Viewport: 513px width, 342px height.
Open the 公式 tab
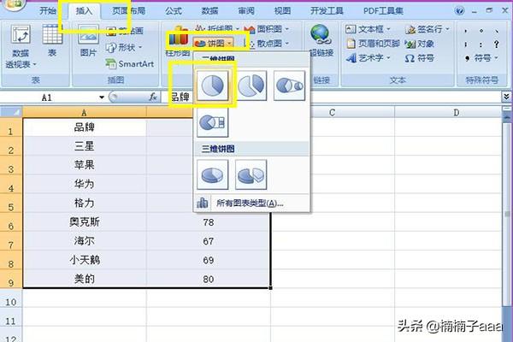click(174, 11)
